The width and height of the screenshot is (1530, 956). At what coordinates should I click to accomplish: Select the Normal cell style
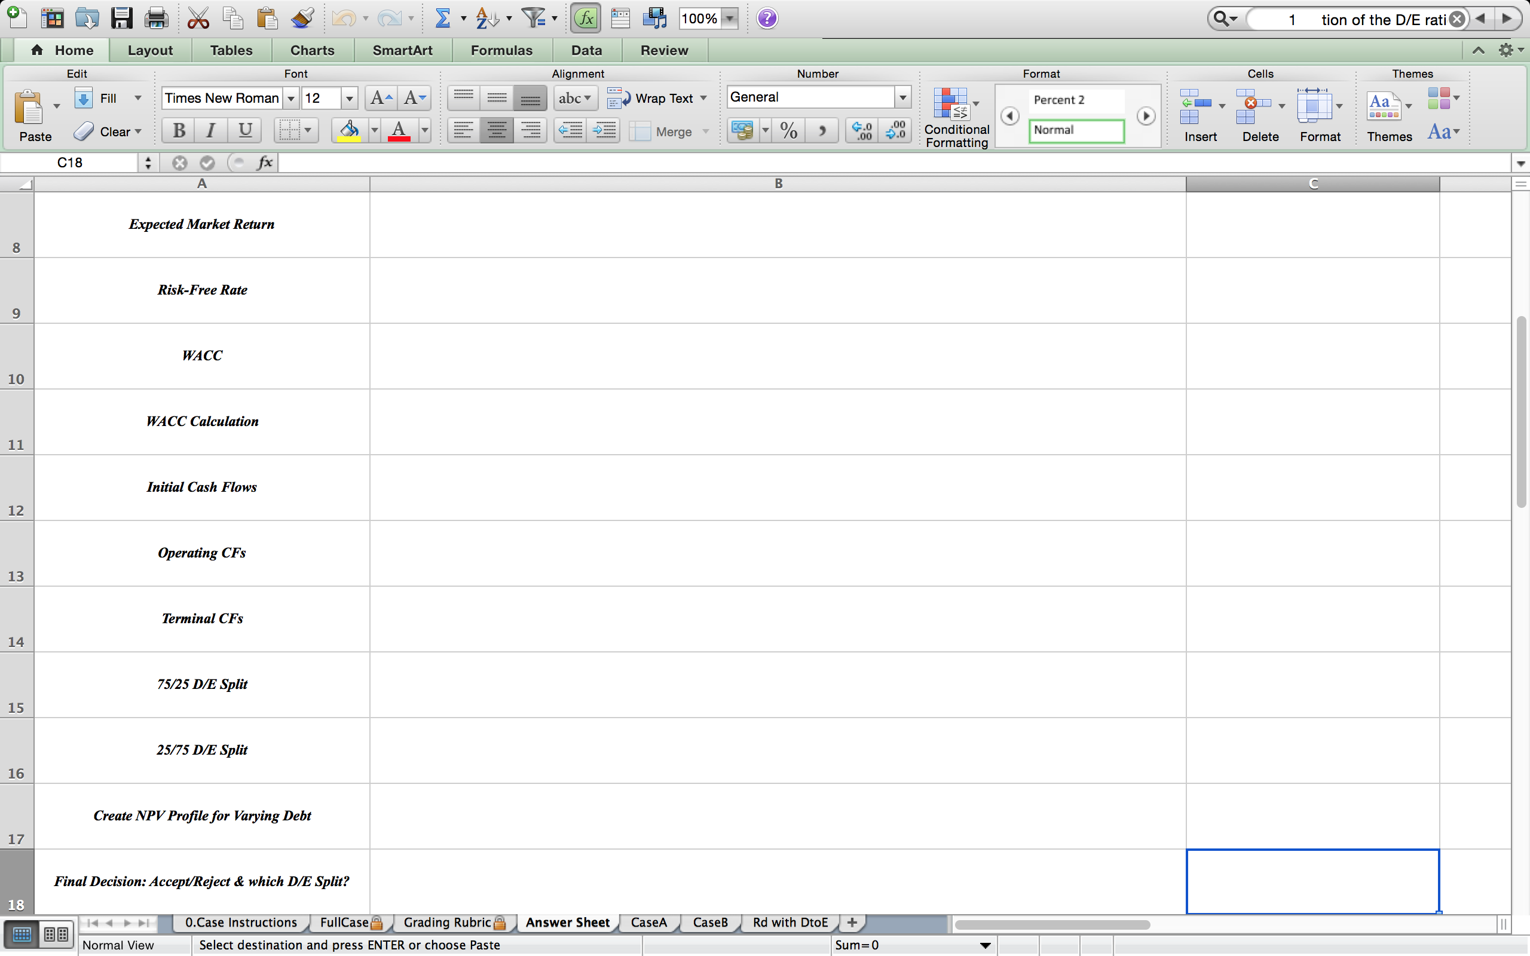(1077, 131)
